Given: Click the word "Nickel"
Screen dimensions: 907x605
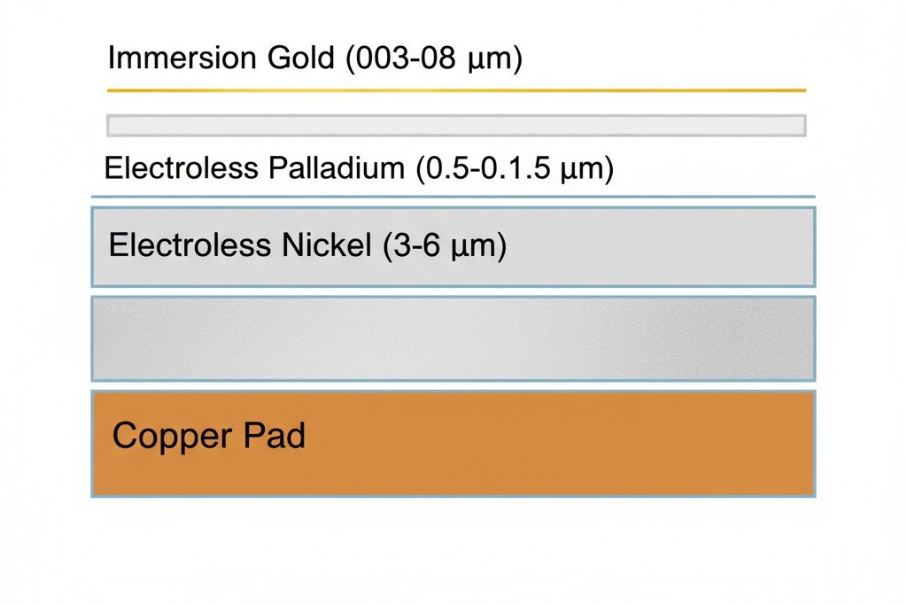Looking at the screenshot, I should [x=329, y=246].
